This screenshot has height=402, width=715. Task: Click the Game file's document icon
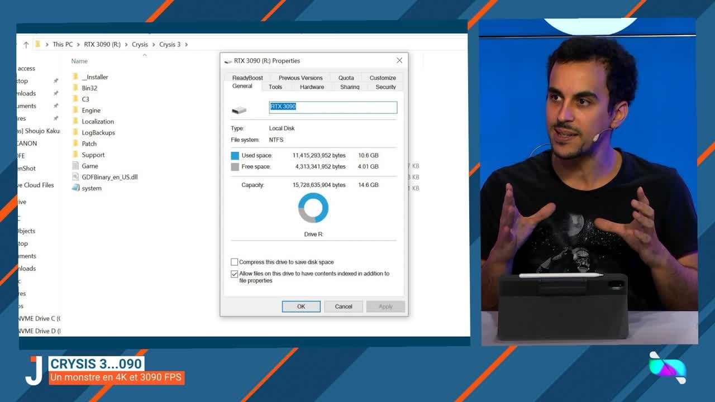click(76, 166)
